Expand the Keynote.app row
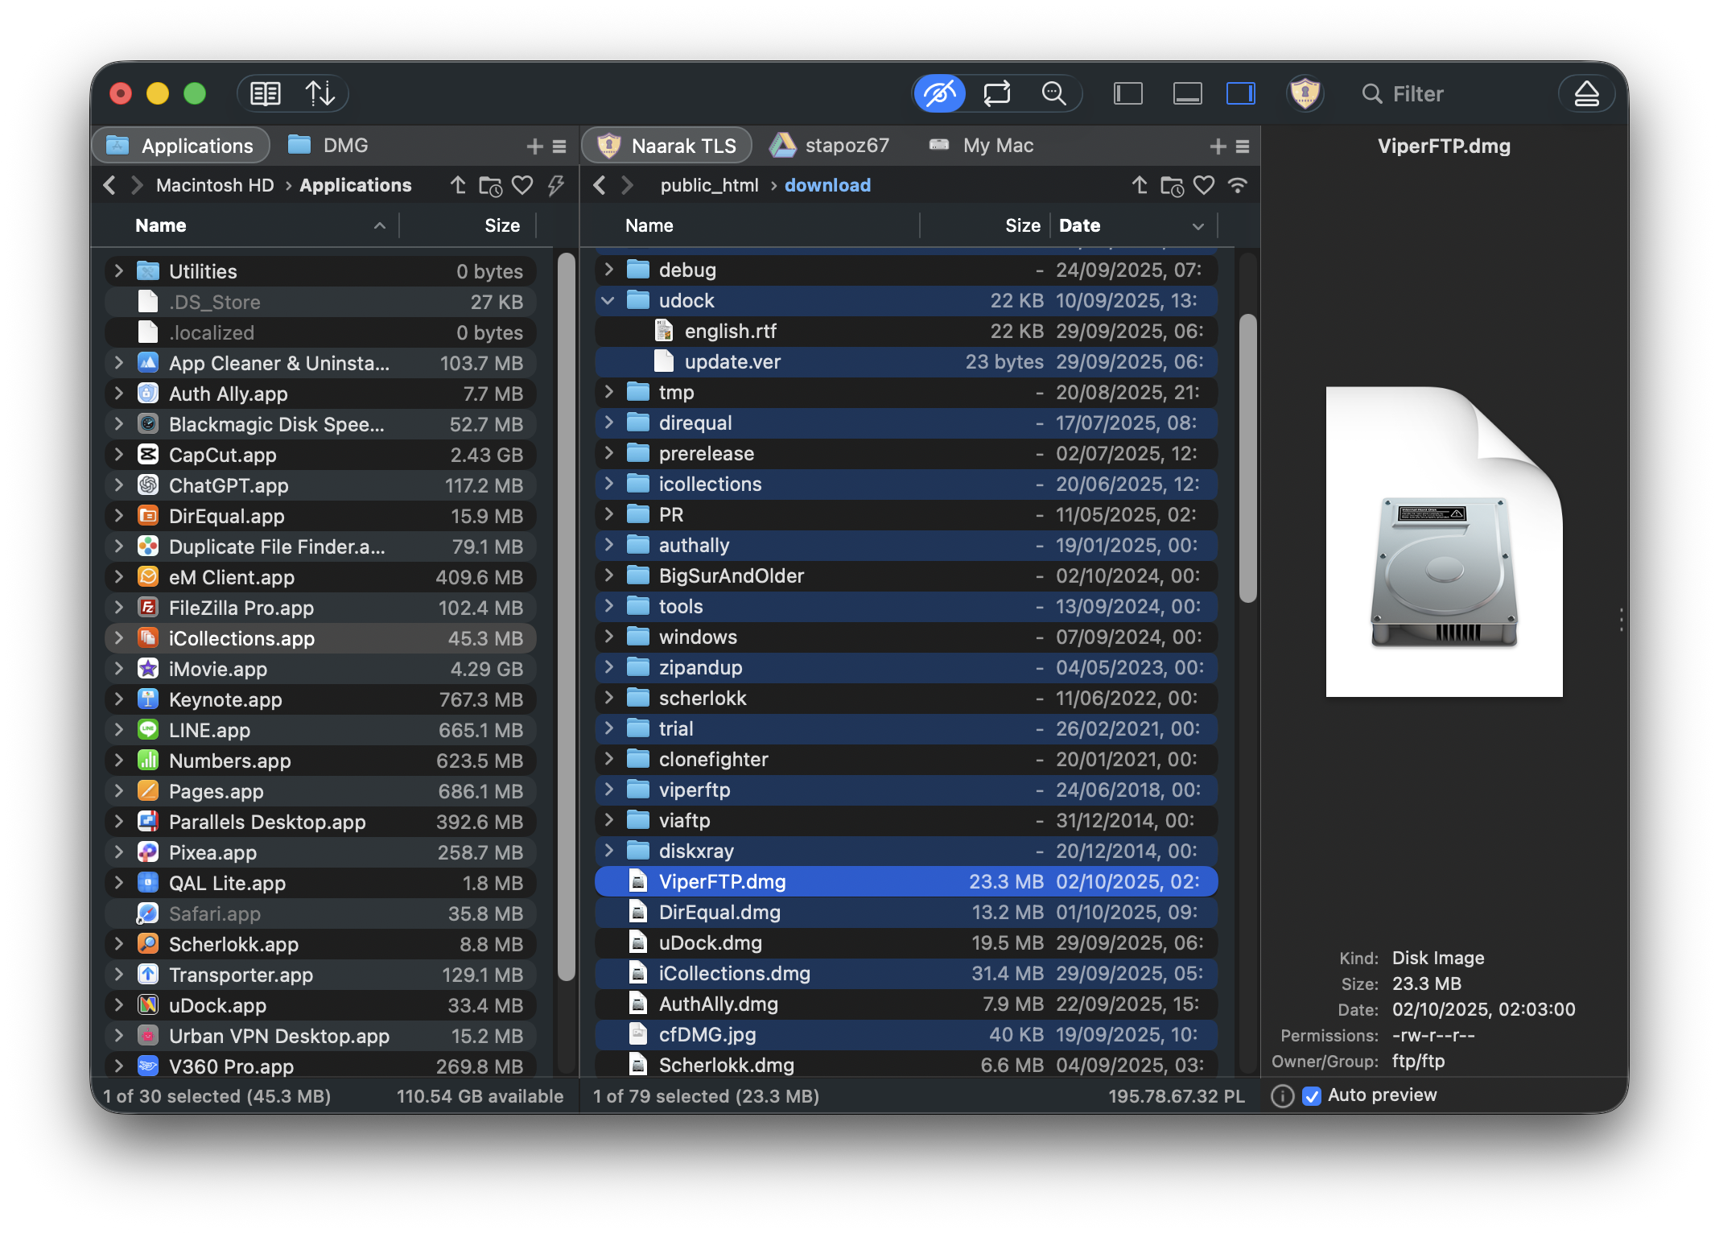The image size is (1719, 1233). (119, 699)
